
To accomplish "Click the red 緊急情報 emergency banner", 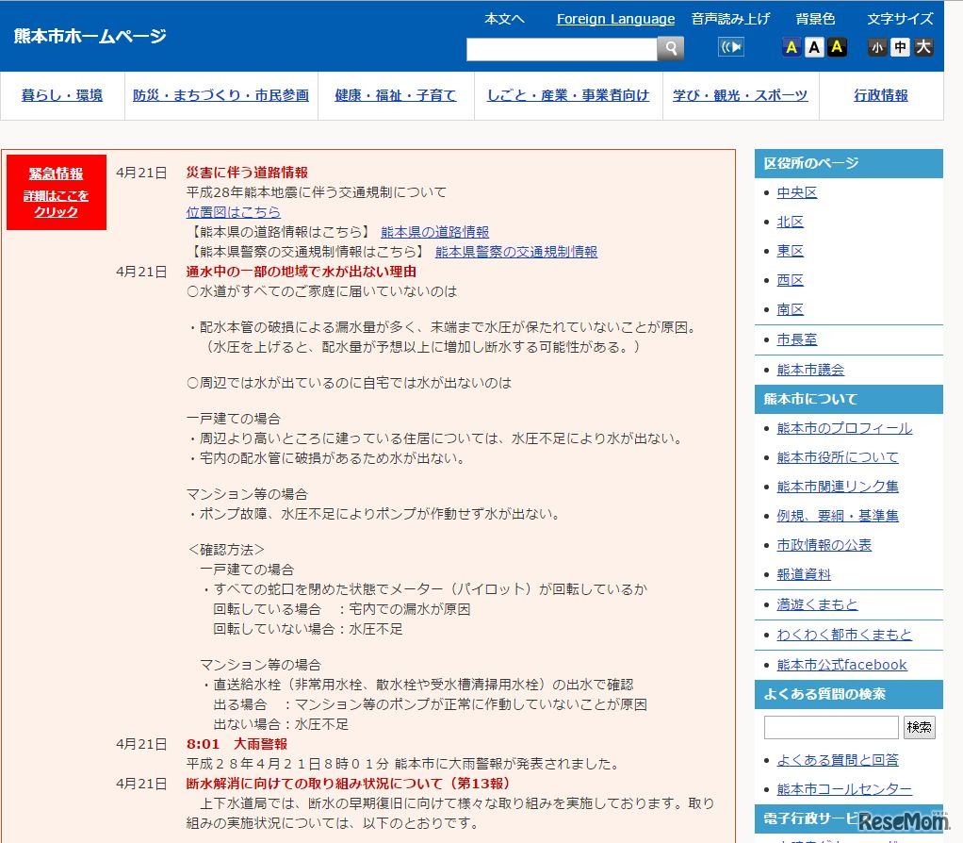I will click(x=56, y=192).
